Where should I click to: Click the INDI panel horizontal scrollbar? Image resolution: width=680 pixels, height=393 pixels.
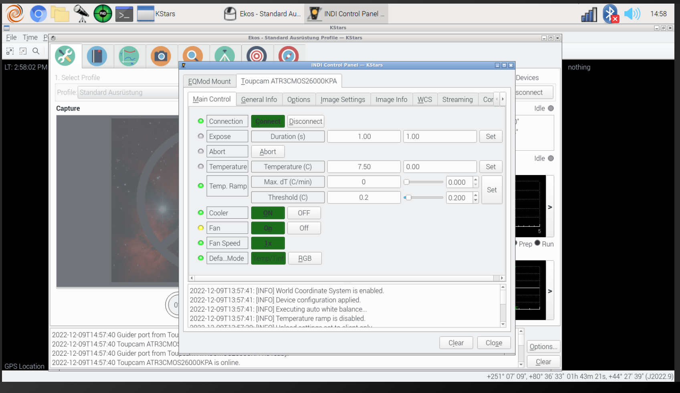pos(347,278)
